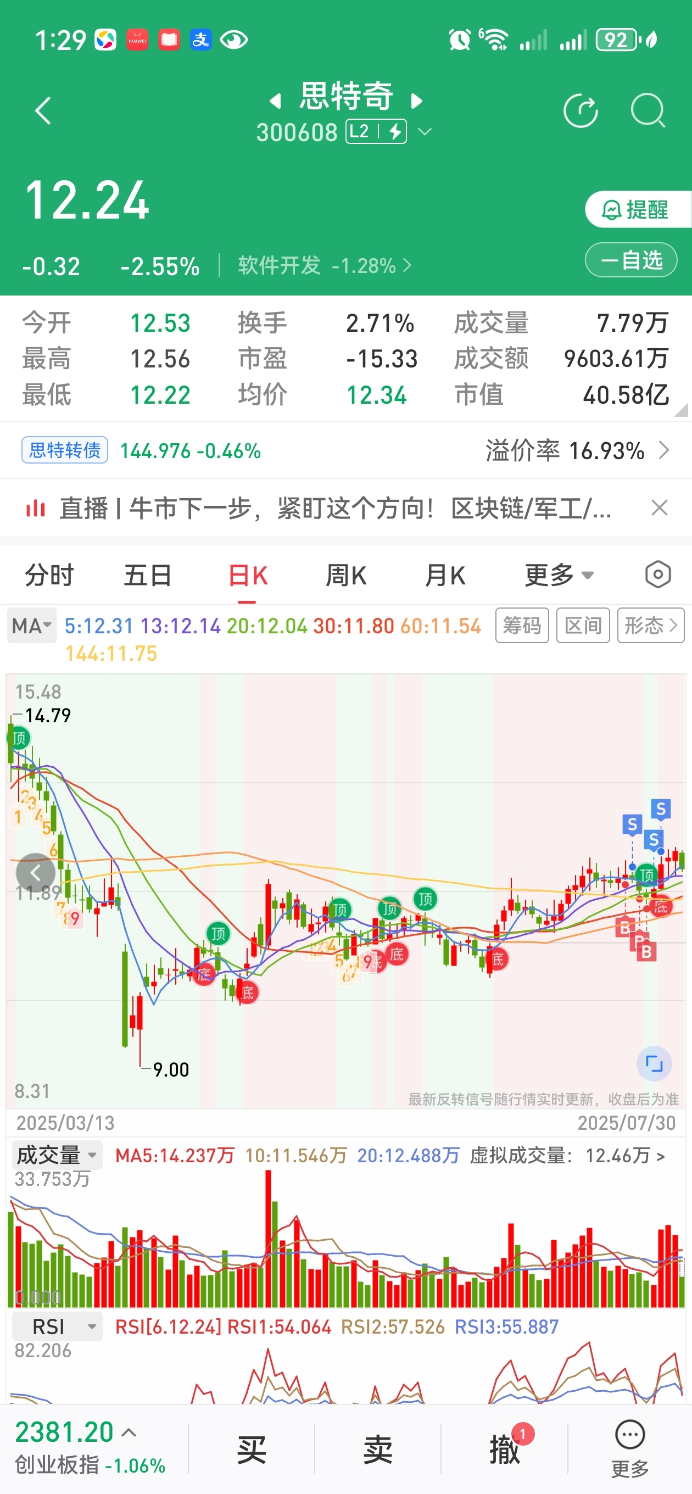Viewport: 692px width, 1494px height.
Task: Expand stock code dropdown chevron
Action: point(425,132)
